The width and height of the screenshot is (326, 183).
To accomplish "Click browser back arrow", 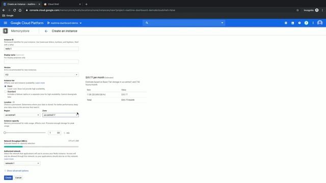I will (4, 10).
